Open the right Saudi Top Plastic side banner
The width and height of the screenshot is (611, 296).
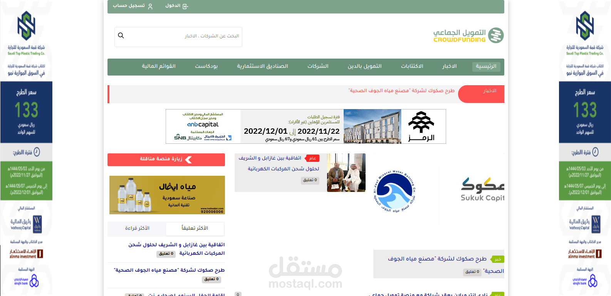[x=585, y=148]
